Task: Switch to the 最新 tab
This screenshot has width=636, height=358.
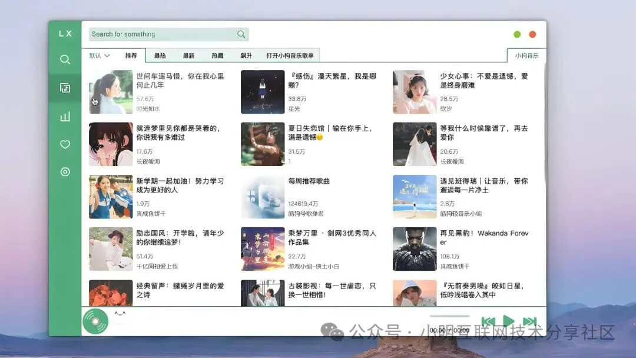Action: (188, 55)
